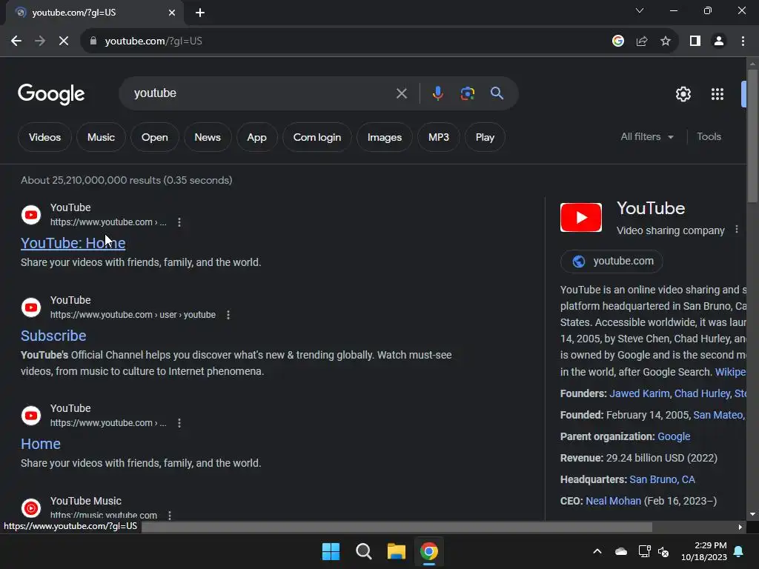Viewport: 759px width, 569px height.
Task: Click the Google logo
Action: (51, 94)
